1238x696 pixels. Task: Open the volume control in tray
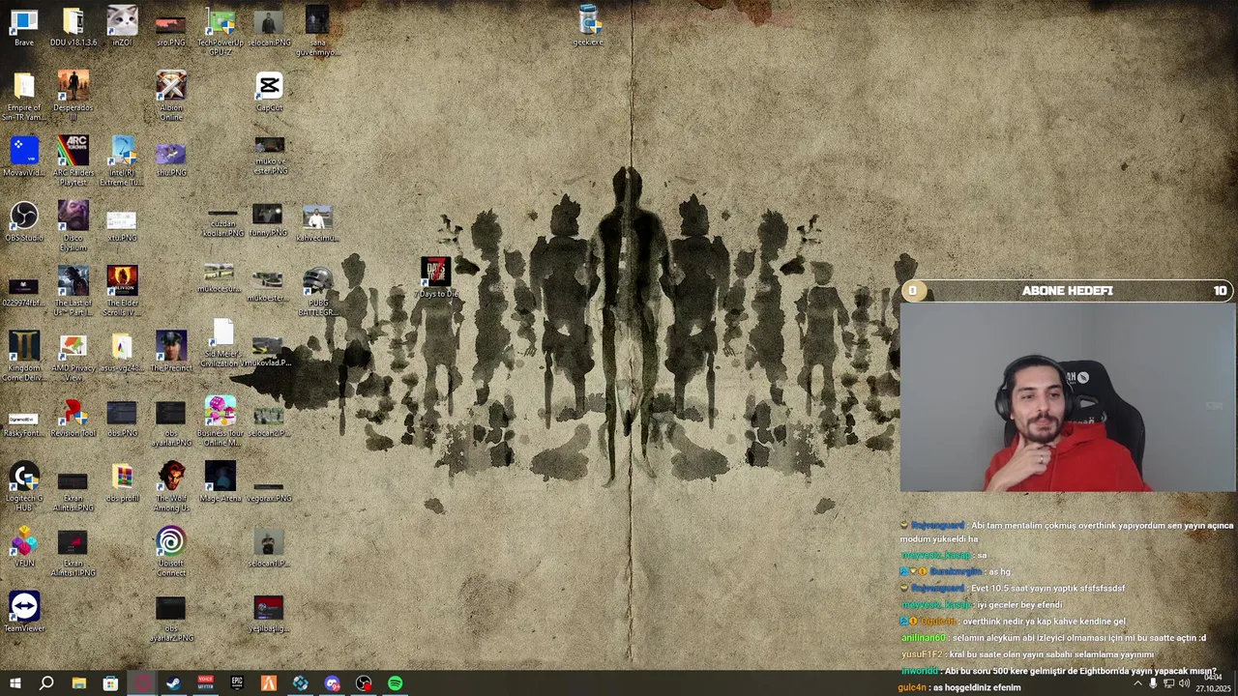[1184, 683]
